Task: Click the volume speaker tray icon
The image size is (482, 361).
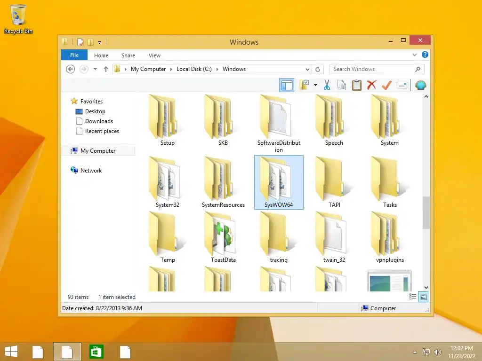Action: (437, 352)
